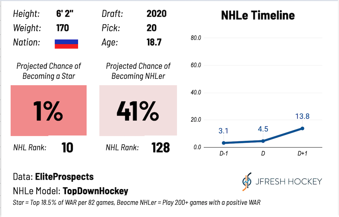This screenshot has width=339, height=217.
Task: Click the NHLe Timeline chart title
Action: 258,15
